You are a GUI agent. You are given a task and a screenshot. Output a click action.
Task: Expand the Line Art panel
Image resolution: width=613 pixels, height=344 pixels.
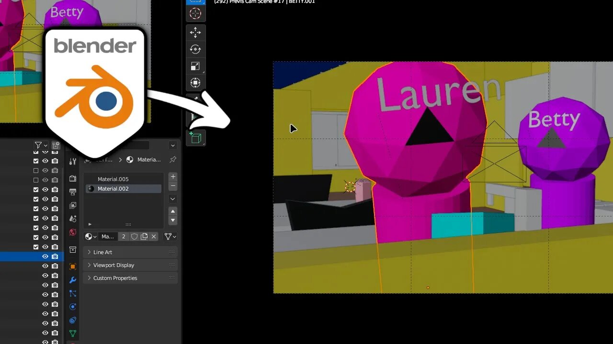130,252
